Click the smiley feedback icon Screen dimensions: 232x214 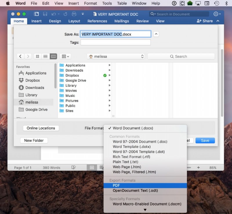point(216,14)
